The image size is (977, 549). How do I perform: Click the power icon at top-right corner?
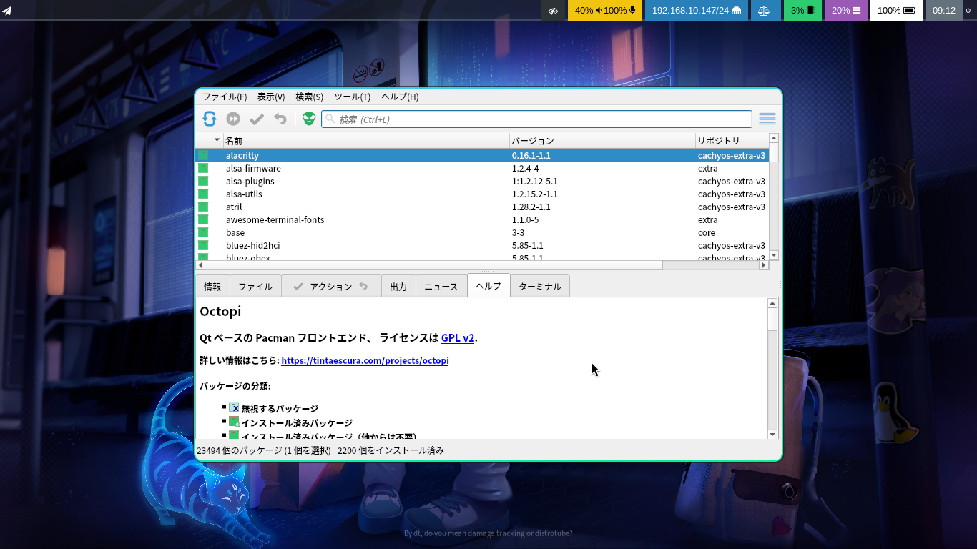pos(968,11)
